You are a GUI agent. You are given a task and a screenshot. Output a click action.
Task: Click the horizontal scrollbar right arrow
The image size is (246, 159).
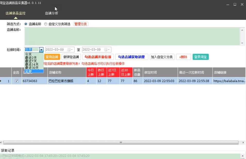(x=244, y=142)
